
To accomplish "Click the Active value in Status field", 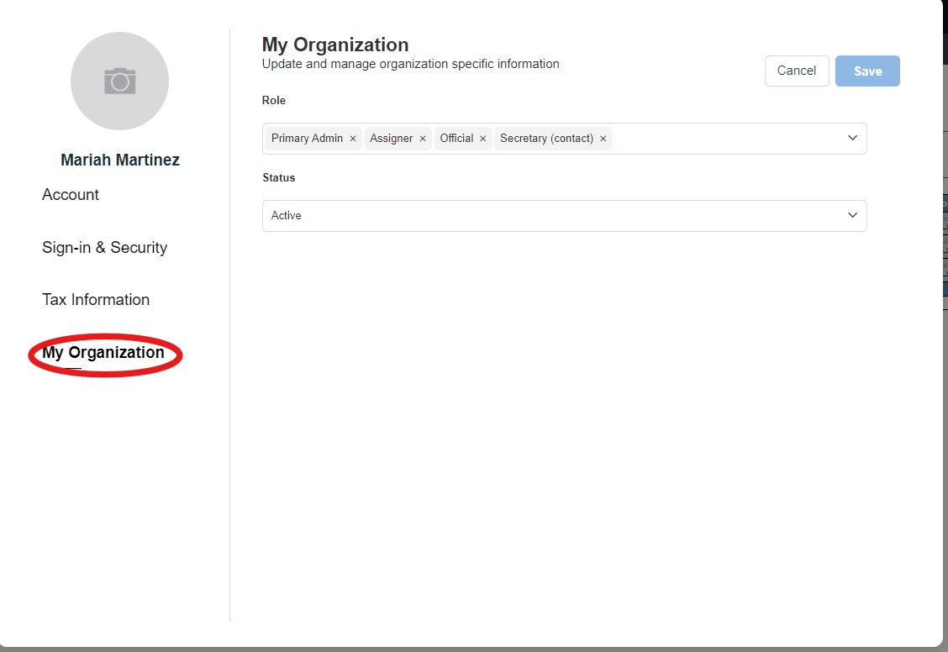I will [287, 216].
